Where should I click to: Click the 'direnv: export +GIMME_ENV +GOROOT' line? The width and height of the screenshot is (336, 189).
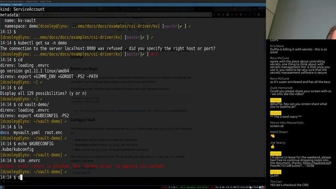[x=49, y=77]
